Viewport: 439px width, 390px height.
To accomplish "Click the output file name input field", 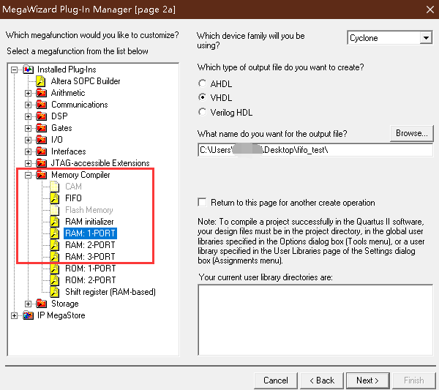I will tap(315, 150).
